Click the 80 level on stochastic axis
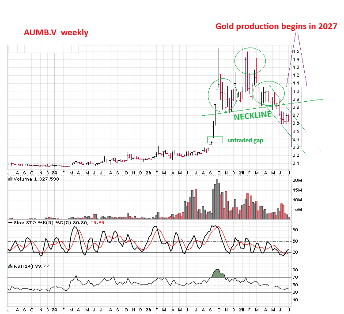 295,230
